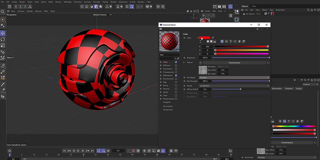This screenshot has height=160, width=320.
Task: Click the Diffuse Falloff slider
Action: pyautogui.click(x=241, y=89)
